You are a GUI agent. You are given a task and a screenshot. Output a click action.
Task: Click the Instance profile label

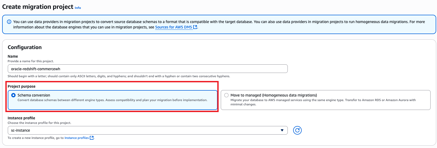coord(21,118)
